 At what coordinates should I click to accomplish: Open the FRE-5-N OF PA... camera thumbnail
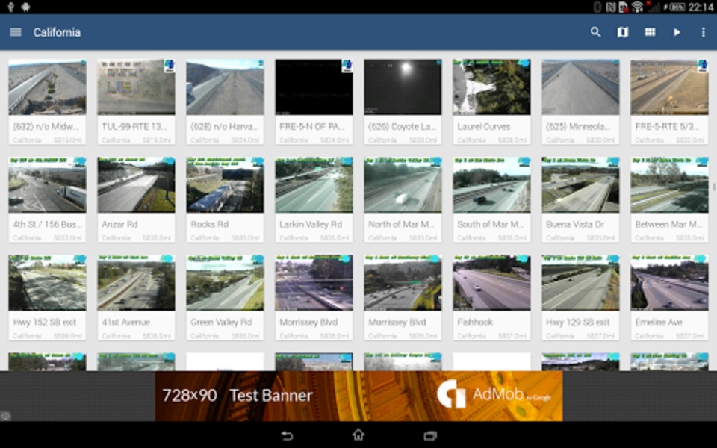point(314,87)
